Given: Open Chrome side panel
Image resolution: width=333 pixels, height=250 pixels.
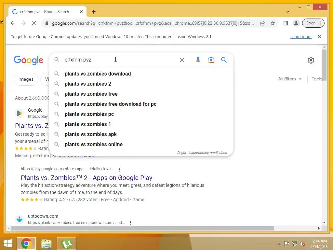Looking at the screenshot, I should (x=286, y=23).
